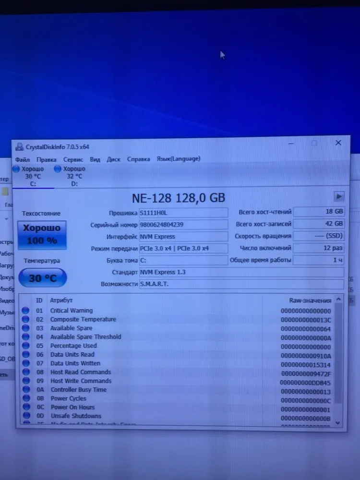Select the Unsafe Shutdowns attribute row
The image size is (360, 480).
pyautogui.click(x=177, y=417)
